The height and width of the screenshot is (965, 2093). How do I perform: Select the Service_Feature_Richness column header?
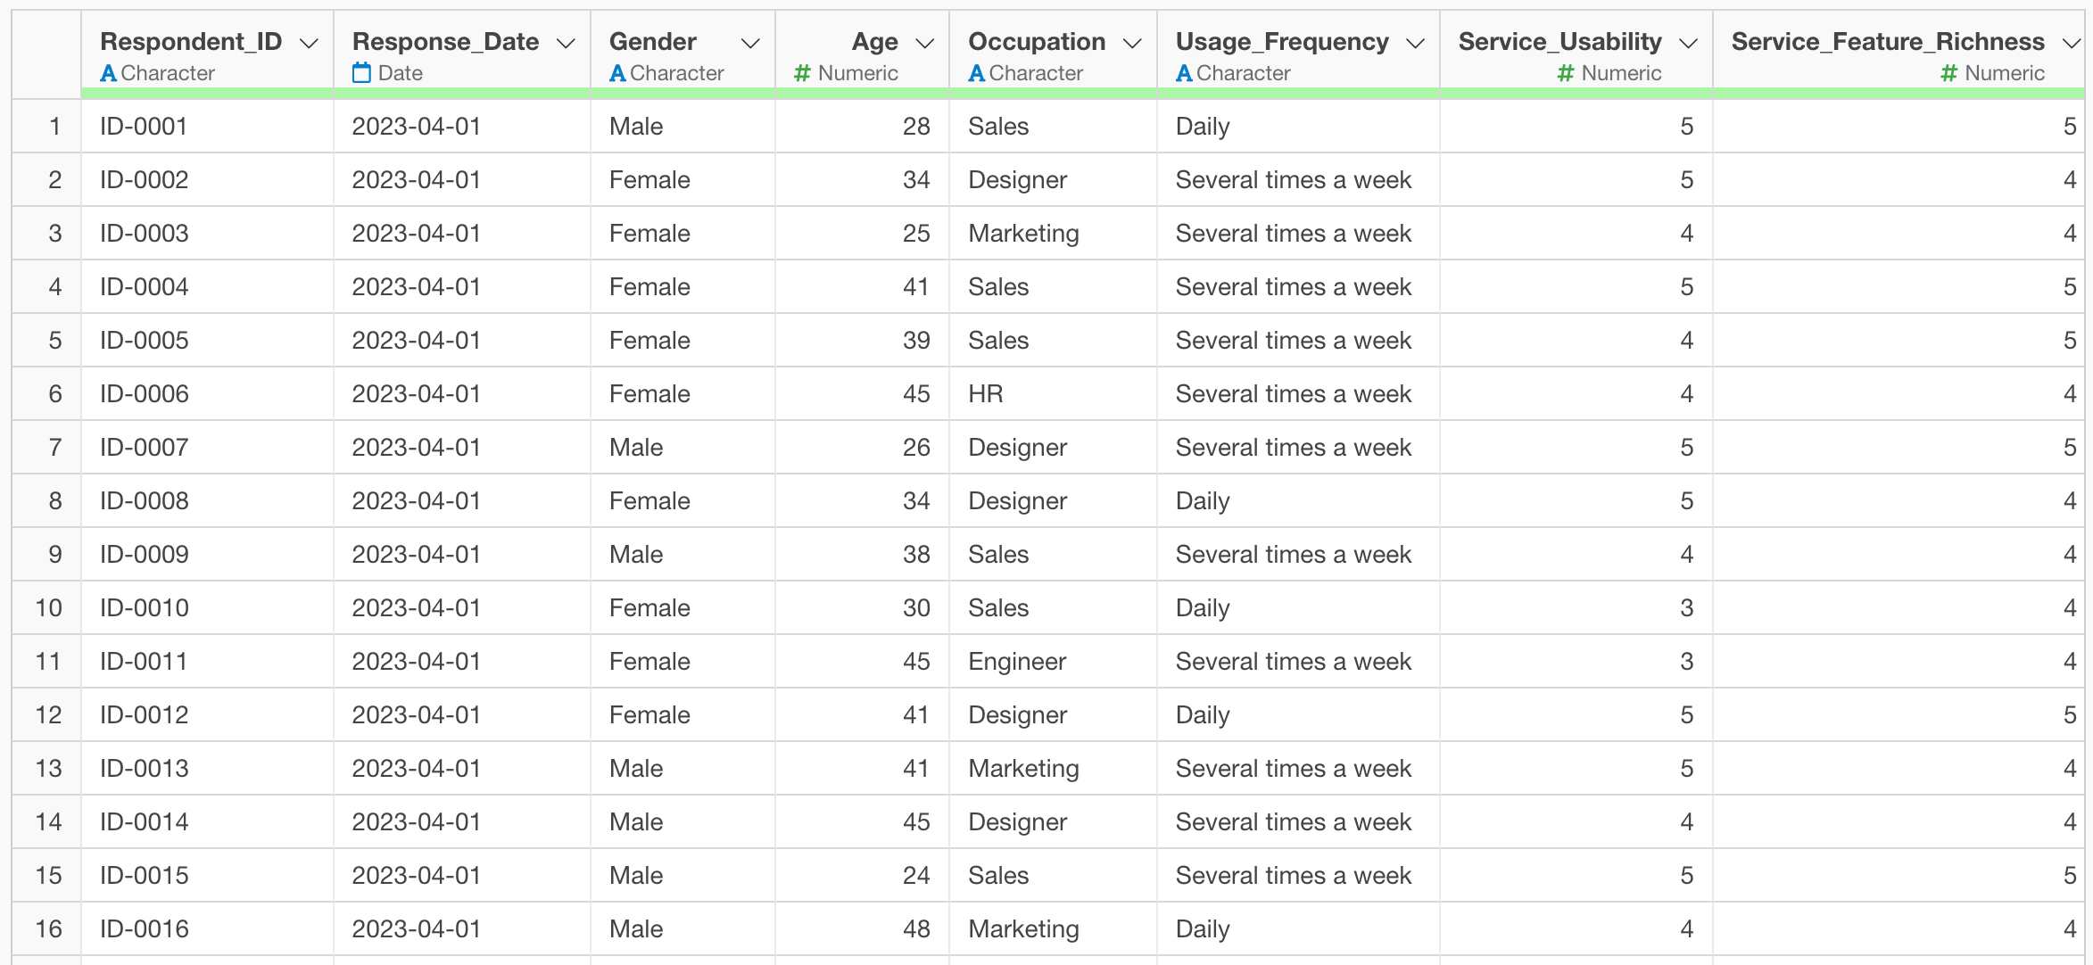click(x=1888, y=42)
